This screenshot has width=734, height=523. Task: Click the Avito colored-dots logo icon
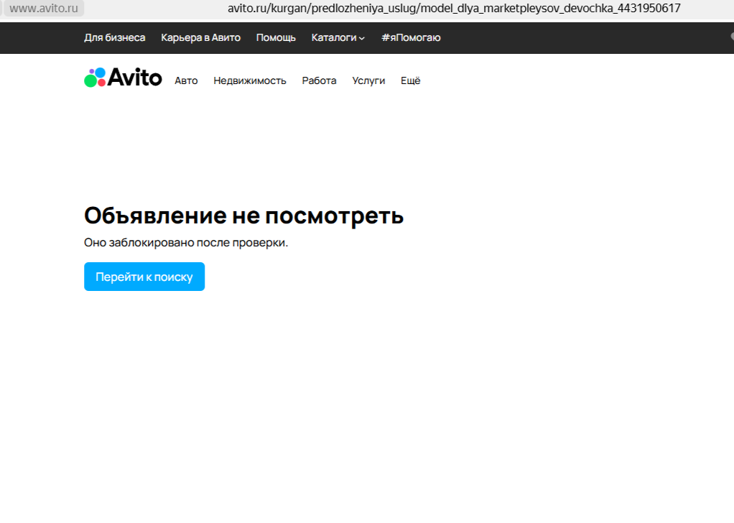coord(94,78)
